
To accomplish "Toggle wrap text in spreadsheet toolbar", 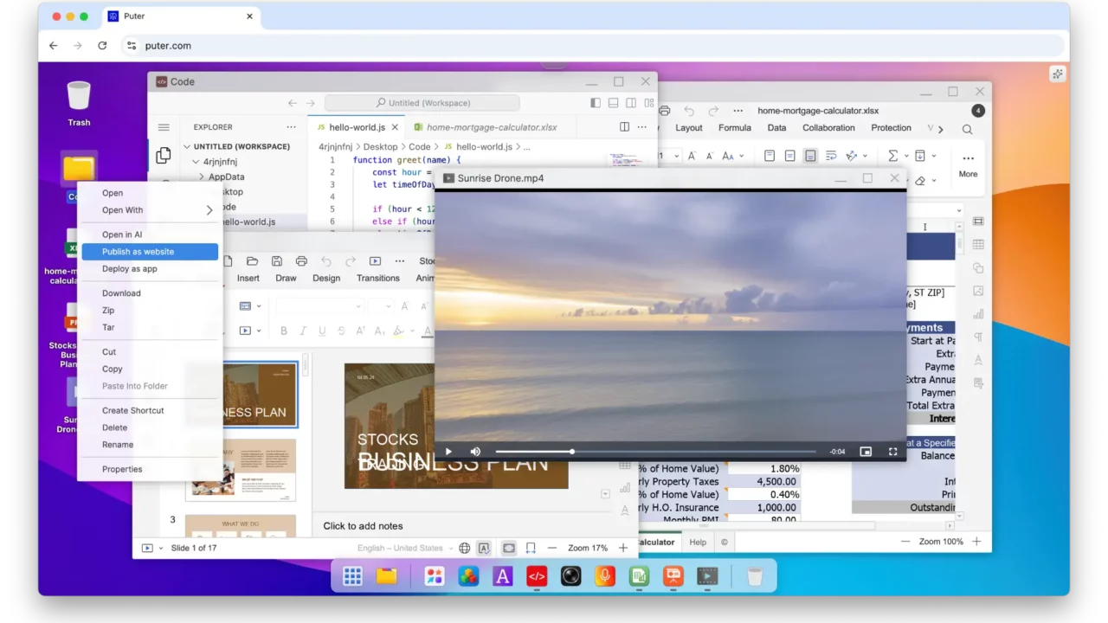I will 831,156.
